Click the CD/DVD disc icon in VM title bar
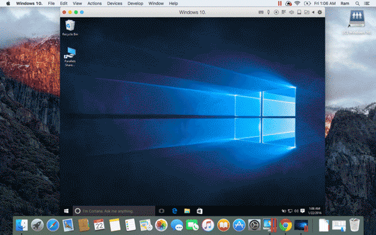Viewport: 376px width, 235px height. coord(276,12)
